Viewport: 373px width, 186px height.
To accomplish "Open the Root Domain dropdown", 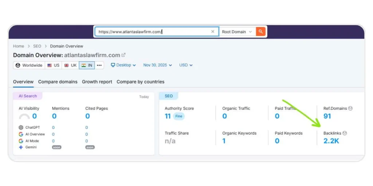I will point(237,32).
